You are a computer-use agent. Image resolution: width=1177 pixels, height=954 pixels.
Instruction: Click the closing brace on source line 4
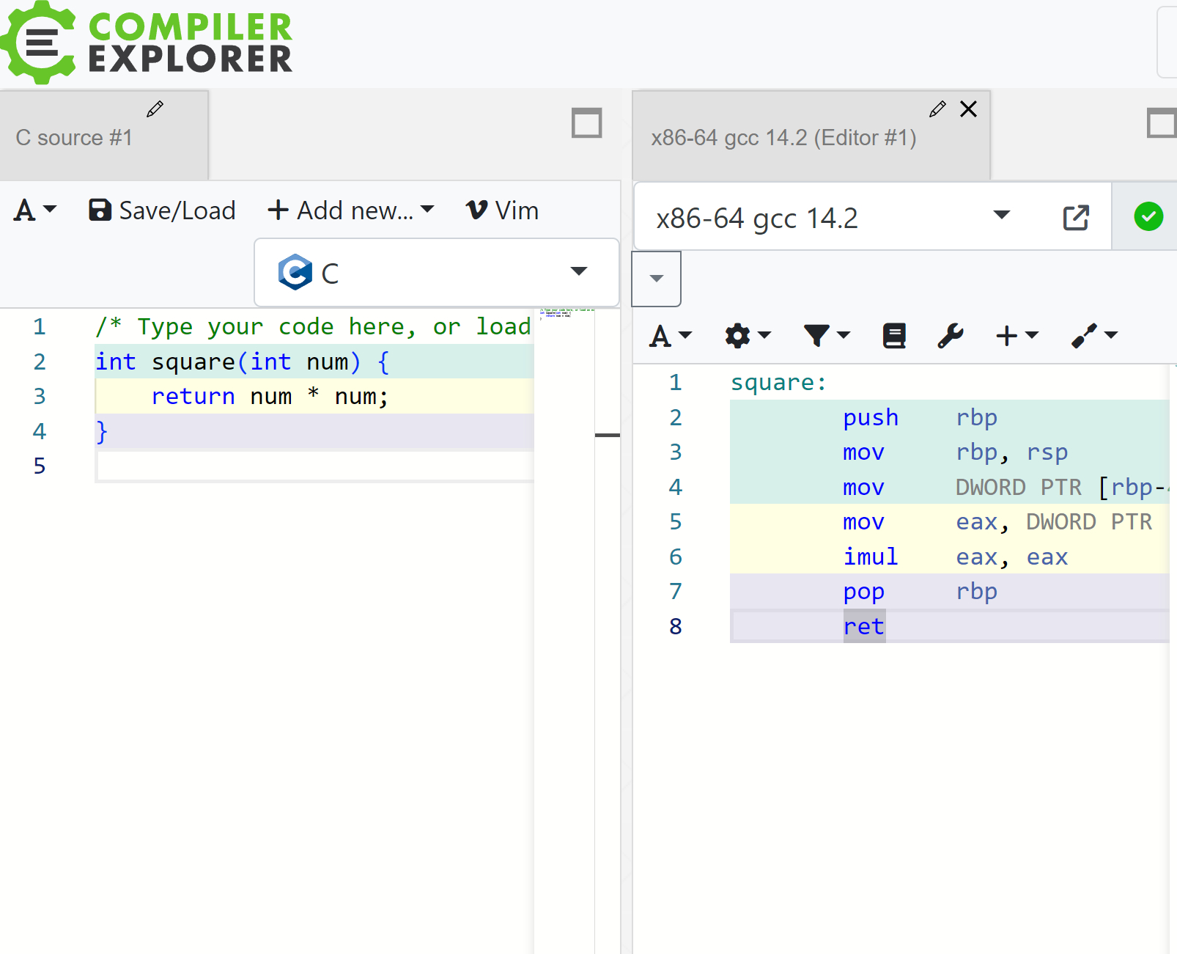(102, 431)
